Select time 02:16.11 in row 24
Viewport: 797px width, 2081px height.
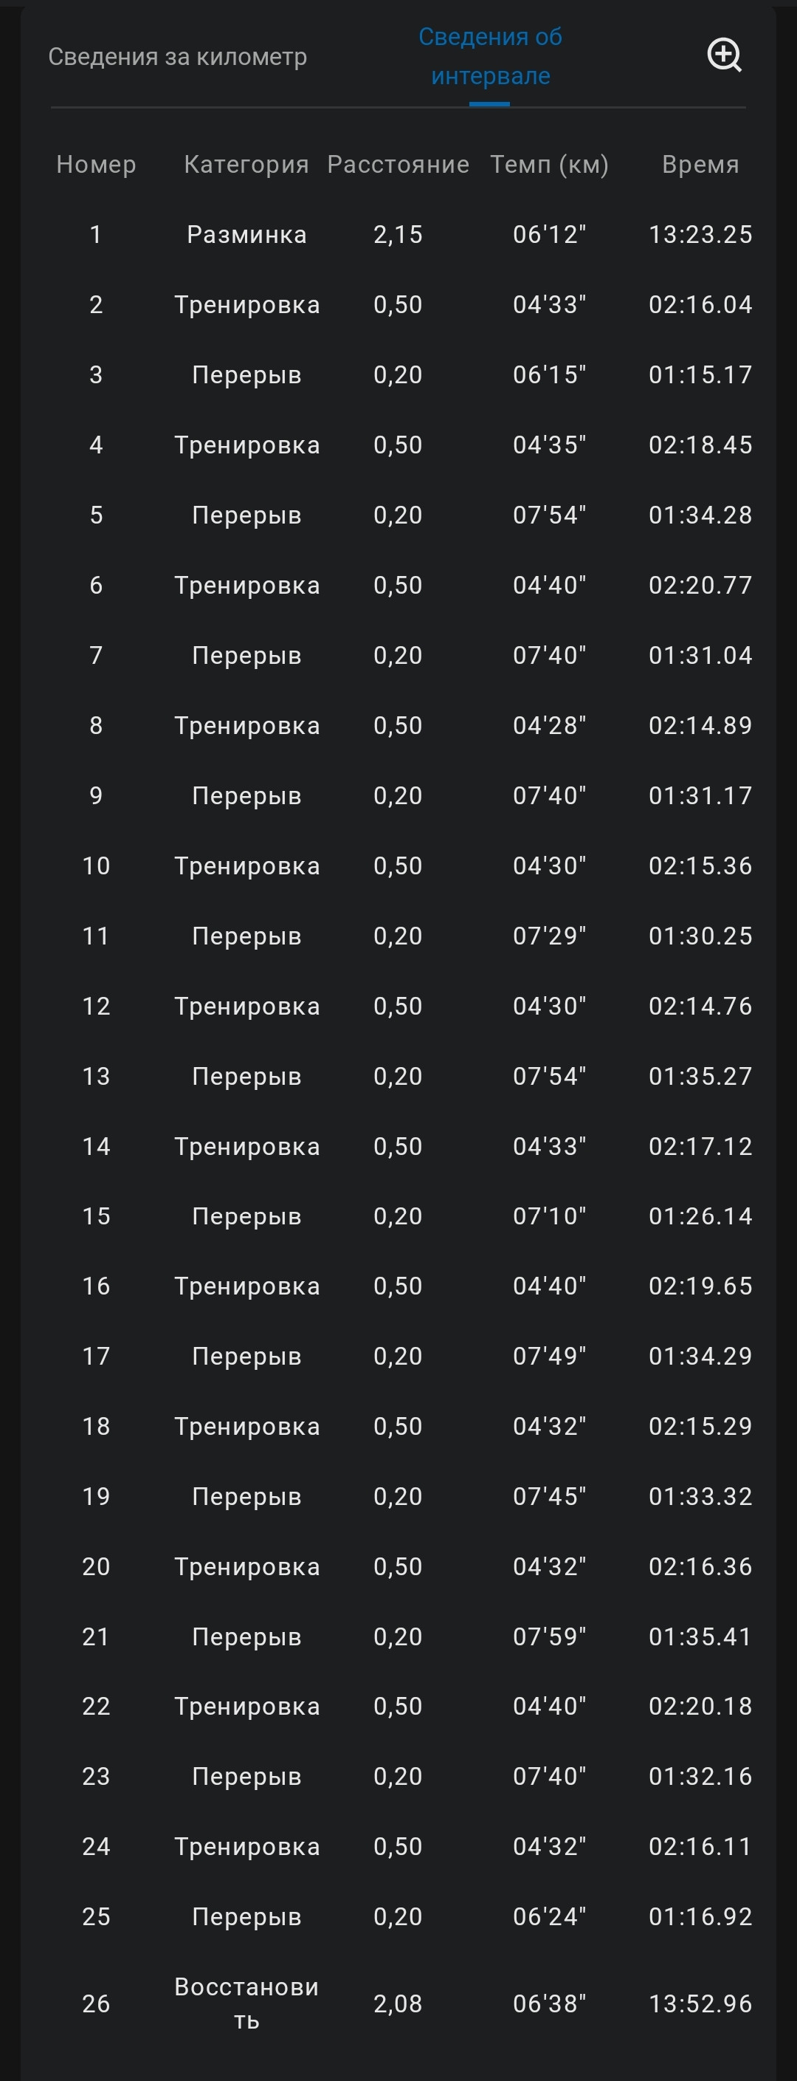[x=700, y=1847]
